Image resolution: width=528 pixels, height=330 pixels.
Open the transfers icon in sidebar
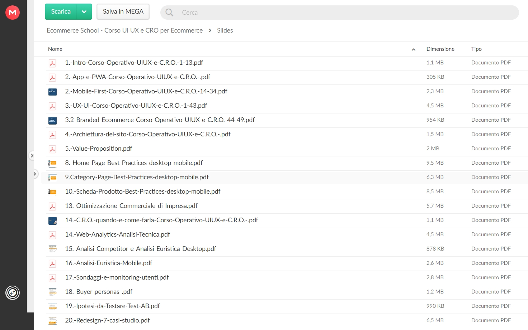click(13, 293)
